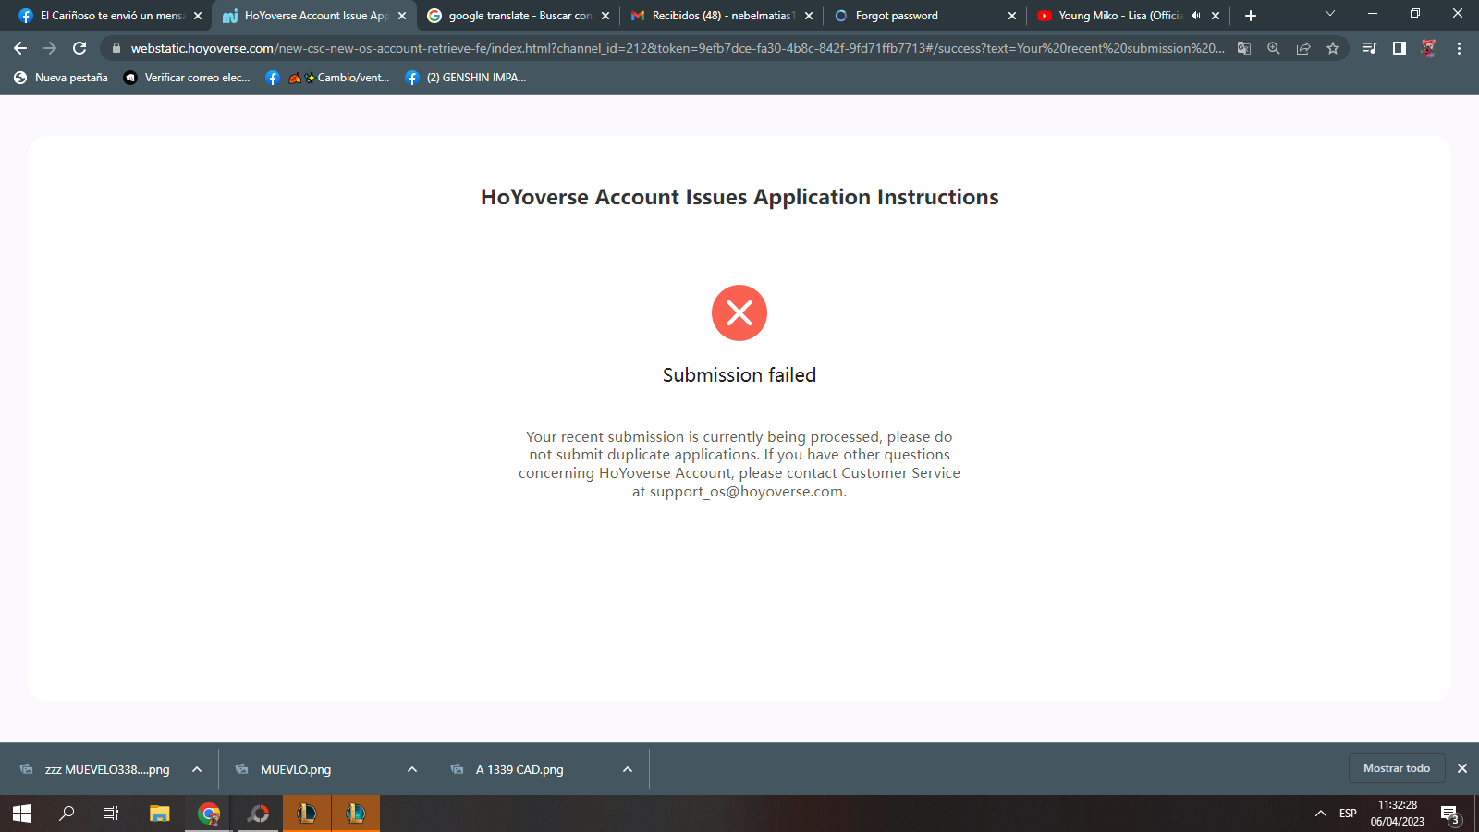Viewport: 1479px width, 832px height.
Task: Click the Submission failed heading
Action: point(739,375)
